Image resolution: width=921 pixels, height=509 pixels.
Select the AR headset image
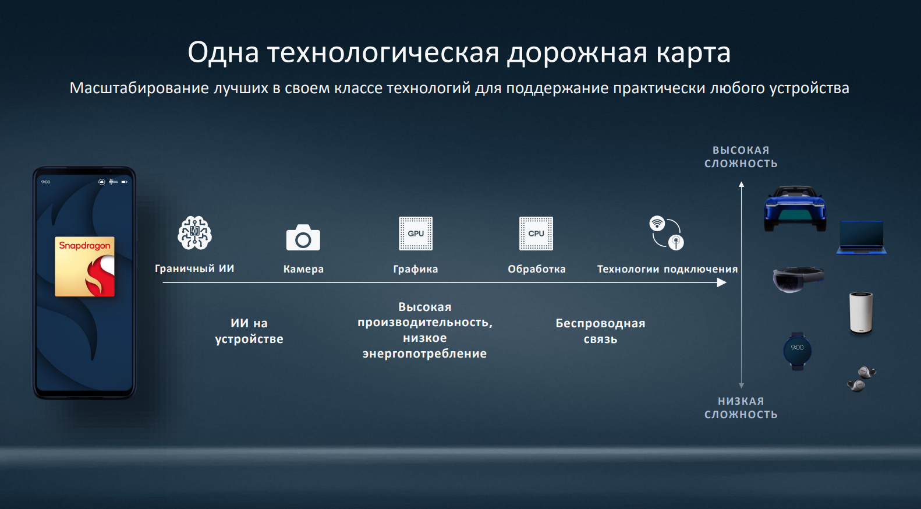(x=798, y=278)
